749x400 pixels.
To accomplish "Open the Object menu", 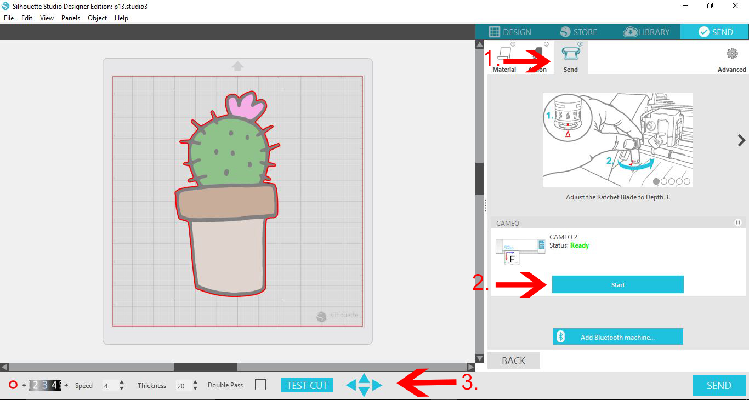I will [98, 18].
